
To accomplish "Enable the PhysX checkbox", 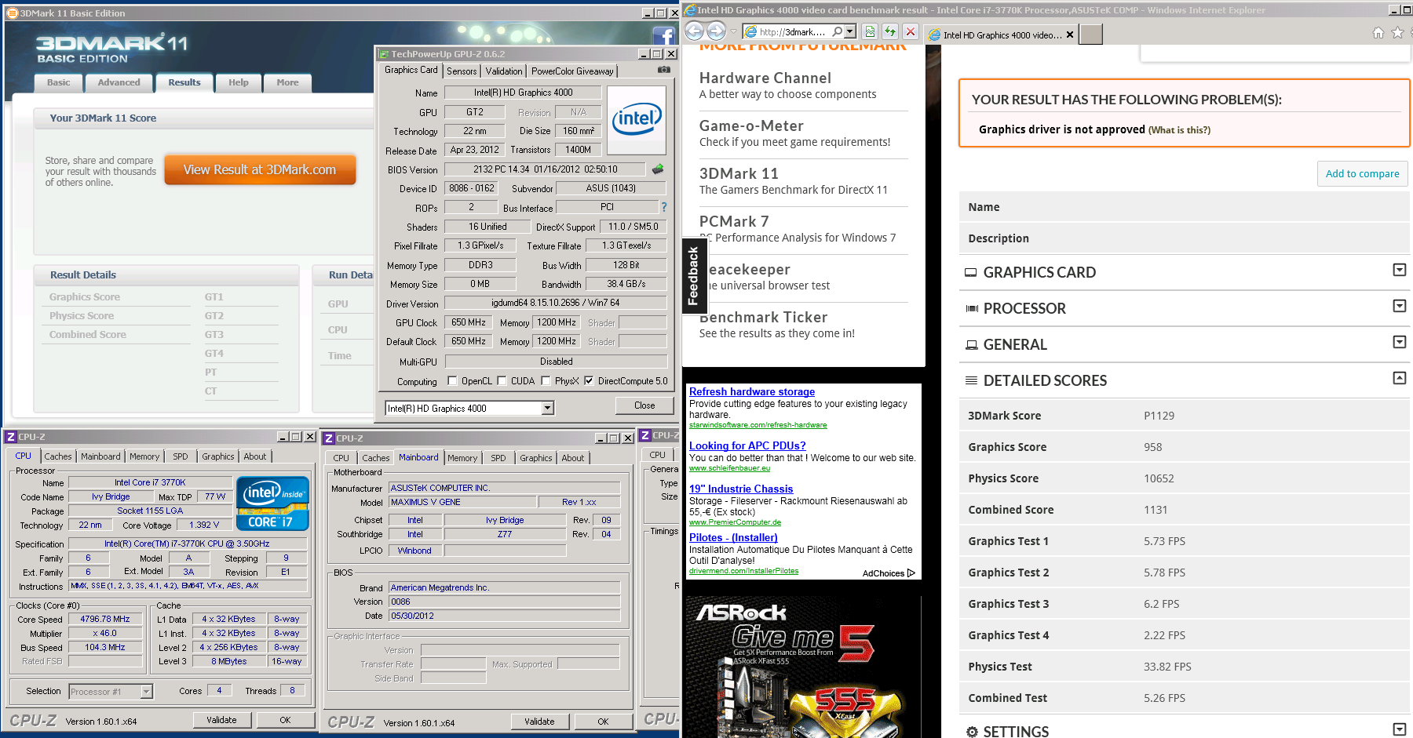I will click(546, 381).
